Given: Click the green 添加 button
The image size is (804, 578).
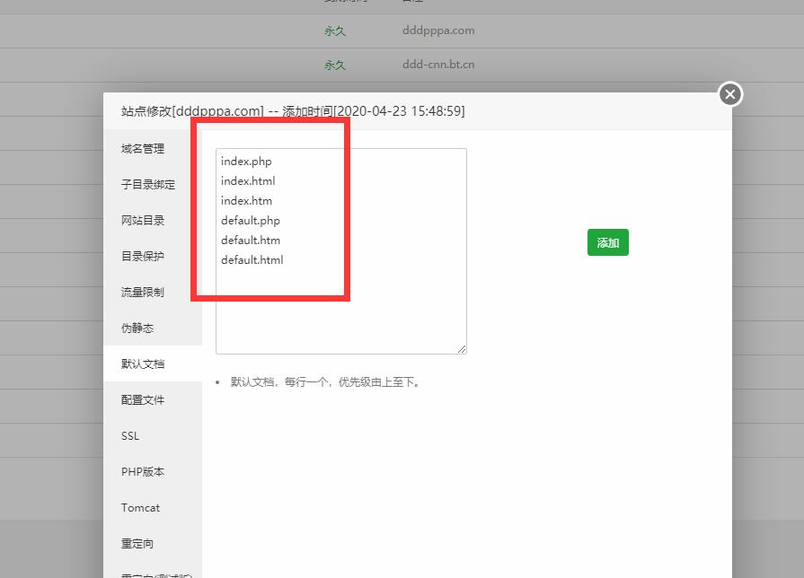Looking at the screenshot, I should (x=607, y=242).
